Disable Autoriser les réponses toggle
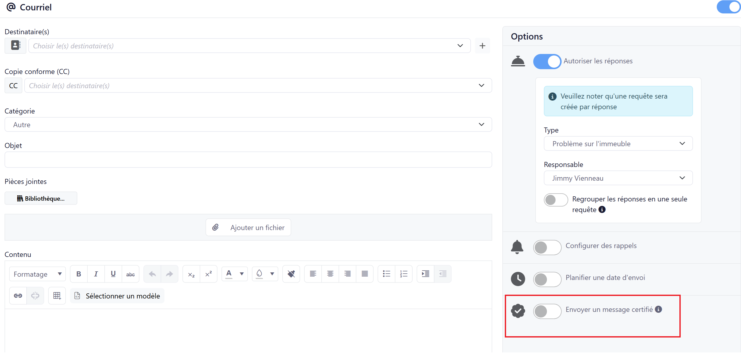Image resolution: width=741 pixels, height=357 pixels. click(547, 61)
